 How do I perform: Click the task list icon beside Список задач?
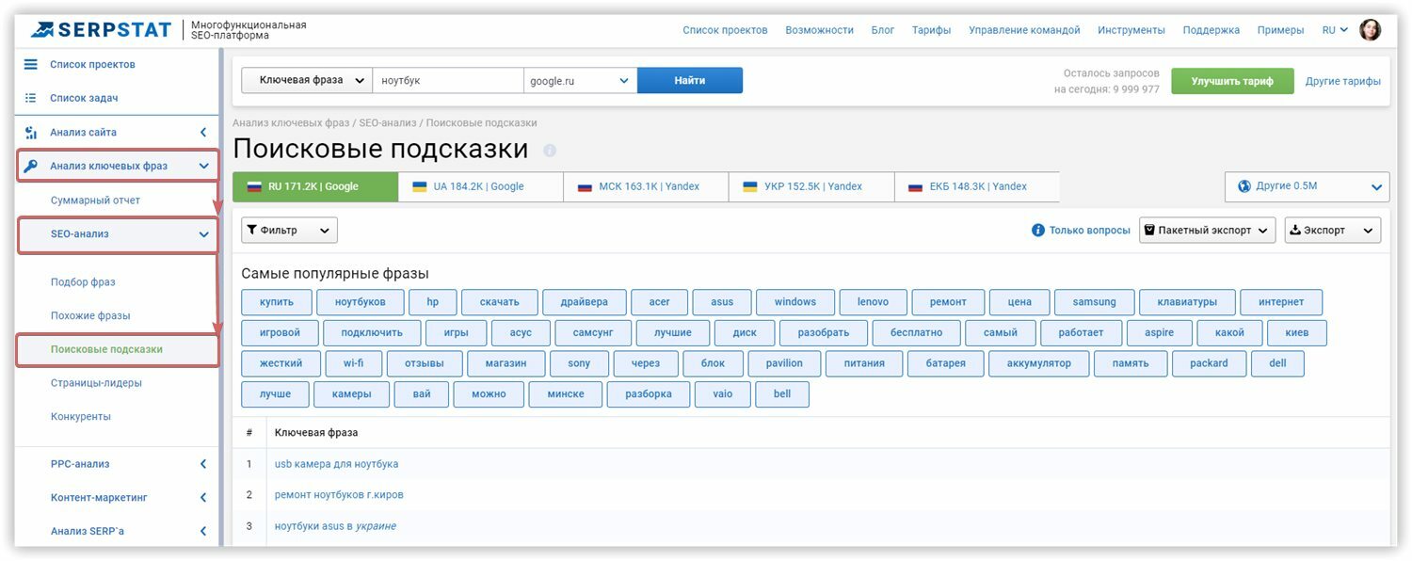[x=30, y=98]
